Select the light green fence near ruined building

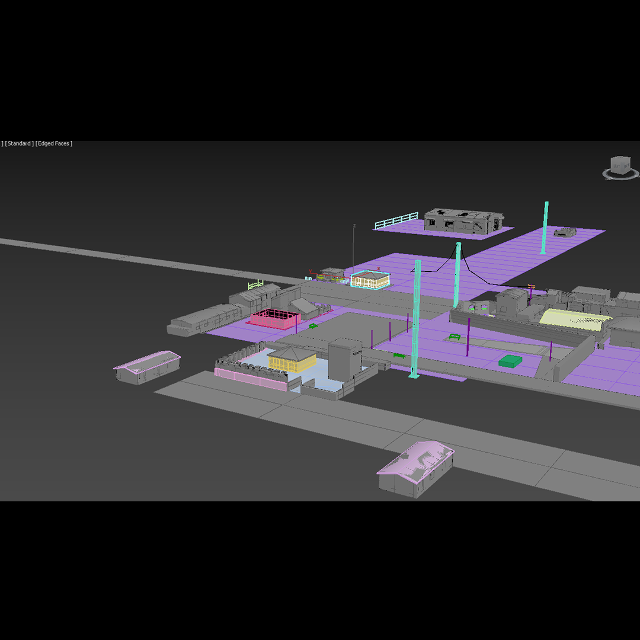click(x=396, y=221)
